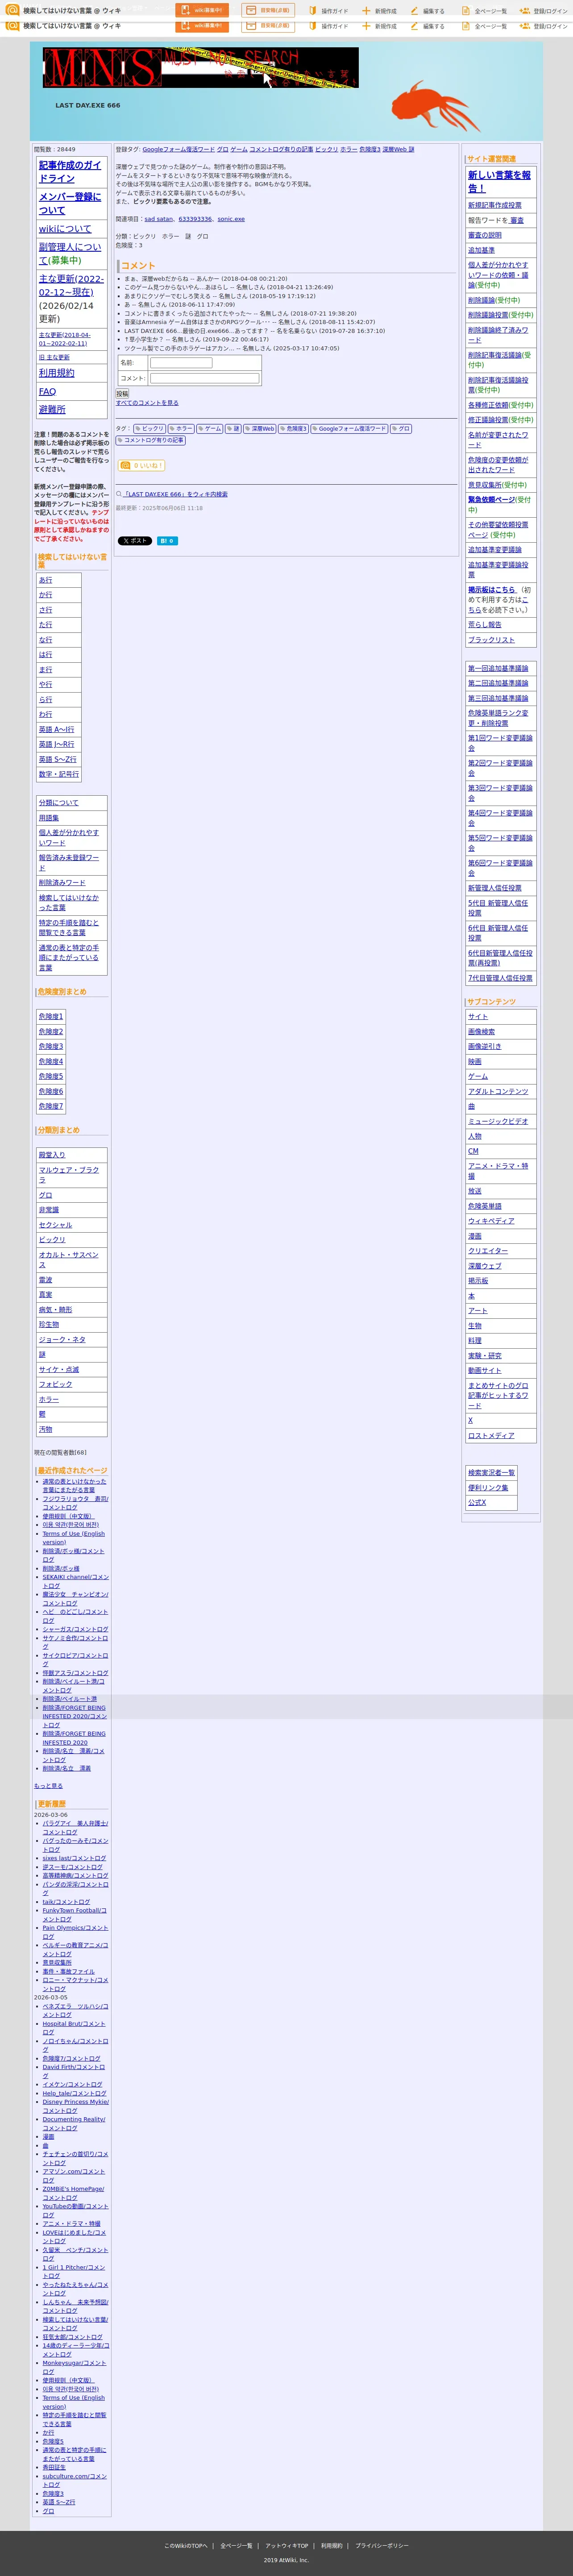Screen dimensions: 573x2576
Task: Open 旧 主な更新 link
Action: tap(54, 357)
